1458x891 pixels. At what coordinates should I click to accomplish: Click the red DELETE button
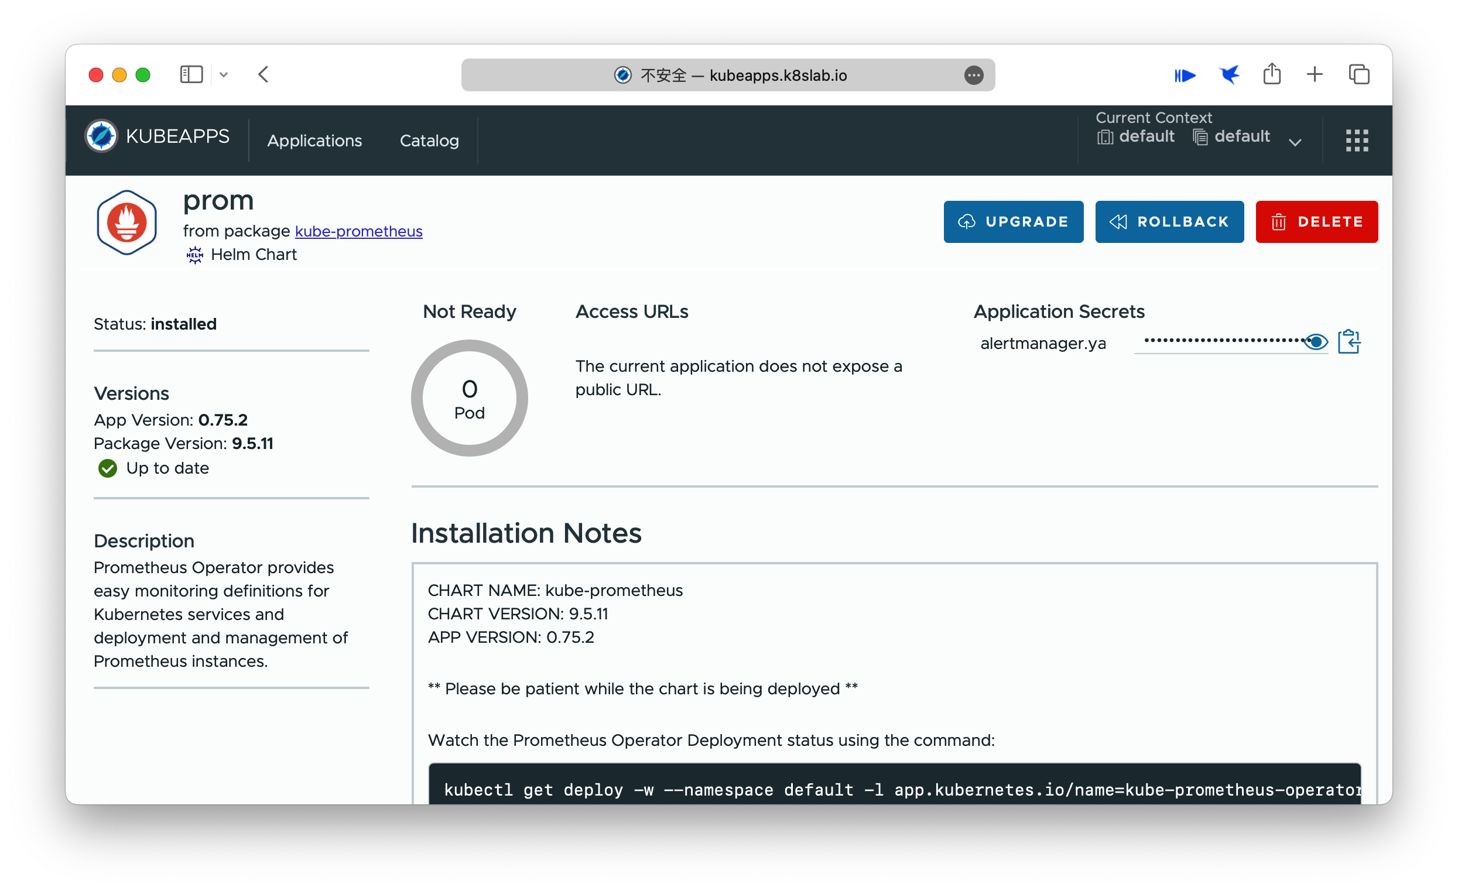pyautogui.click(x=1316, y=222)
